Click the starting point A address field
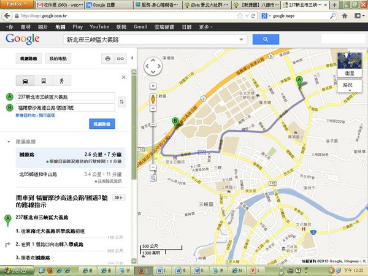 (64, 97)
